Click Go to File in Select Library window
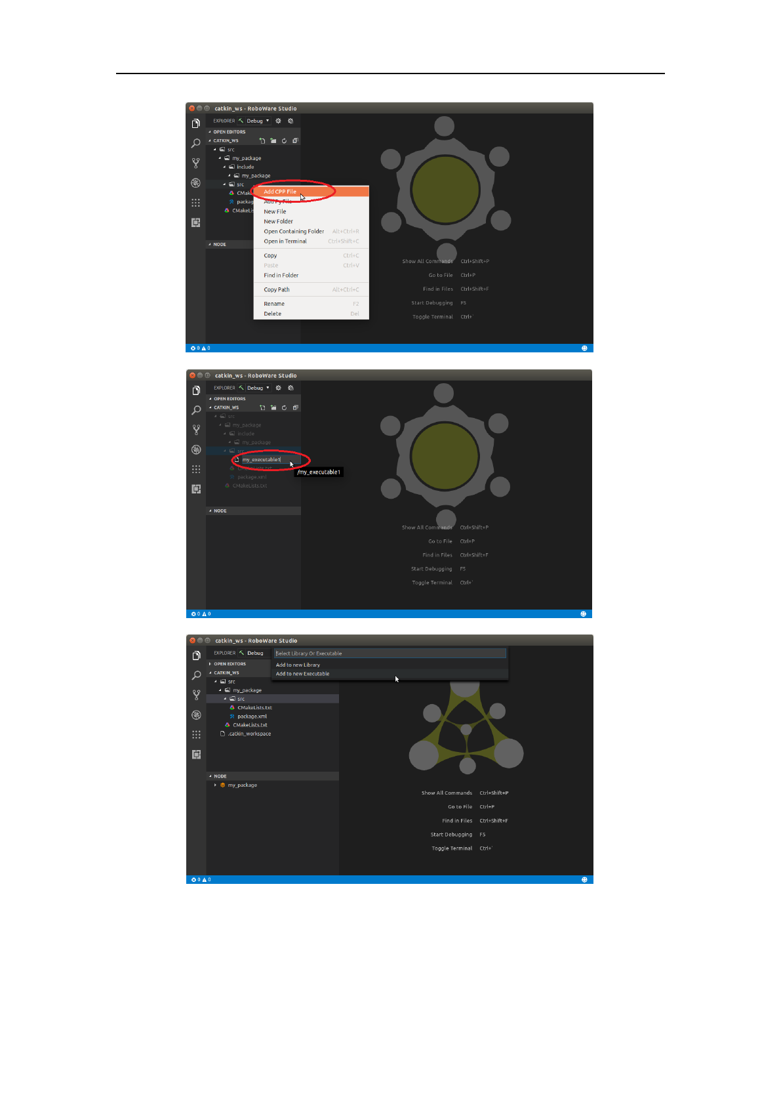This screenshot has width=781, height=1105. coord(460,806)
